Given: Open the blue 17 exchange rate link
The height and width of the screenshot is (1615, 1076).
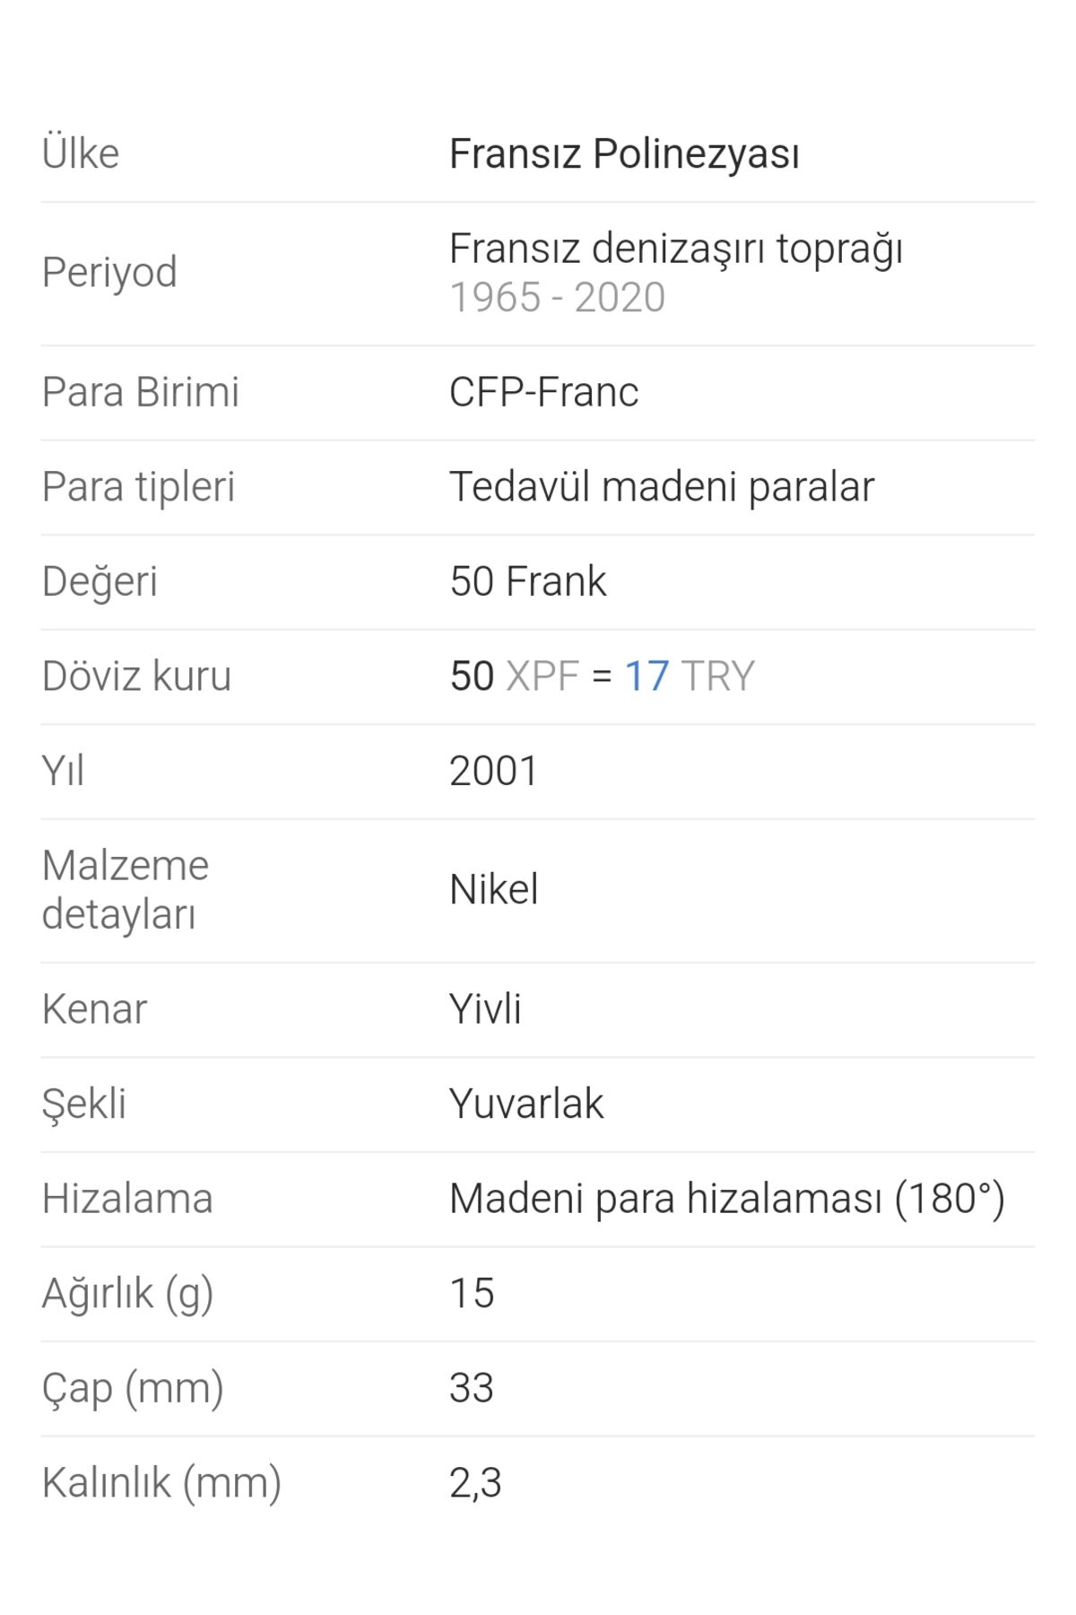Looking at the screenshot, I should (x=646, y=677).
